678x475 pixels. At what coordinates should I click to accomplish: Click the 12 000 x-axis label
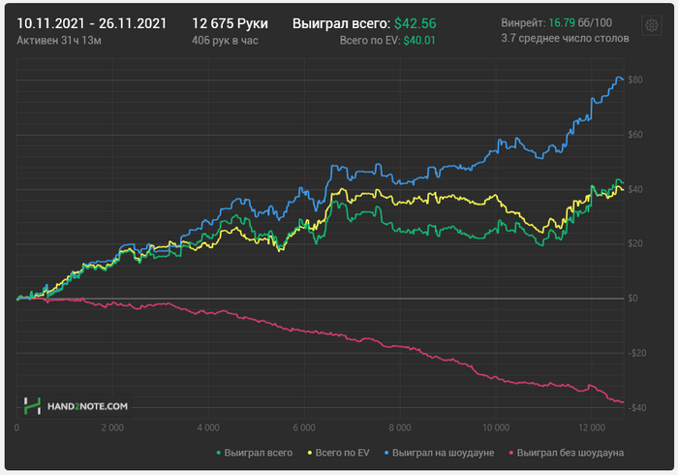(592, 427)
